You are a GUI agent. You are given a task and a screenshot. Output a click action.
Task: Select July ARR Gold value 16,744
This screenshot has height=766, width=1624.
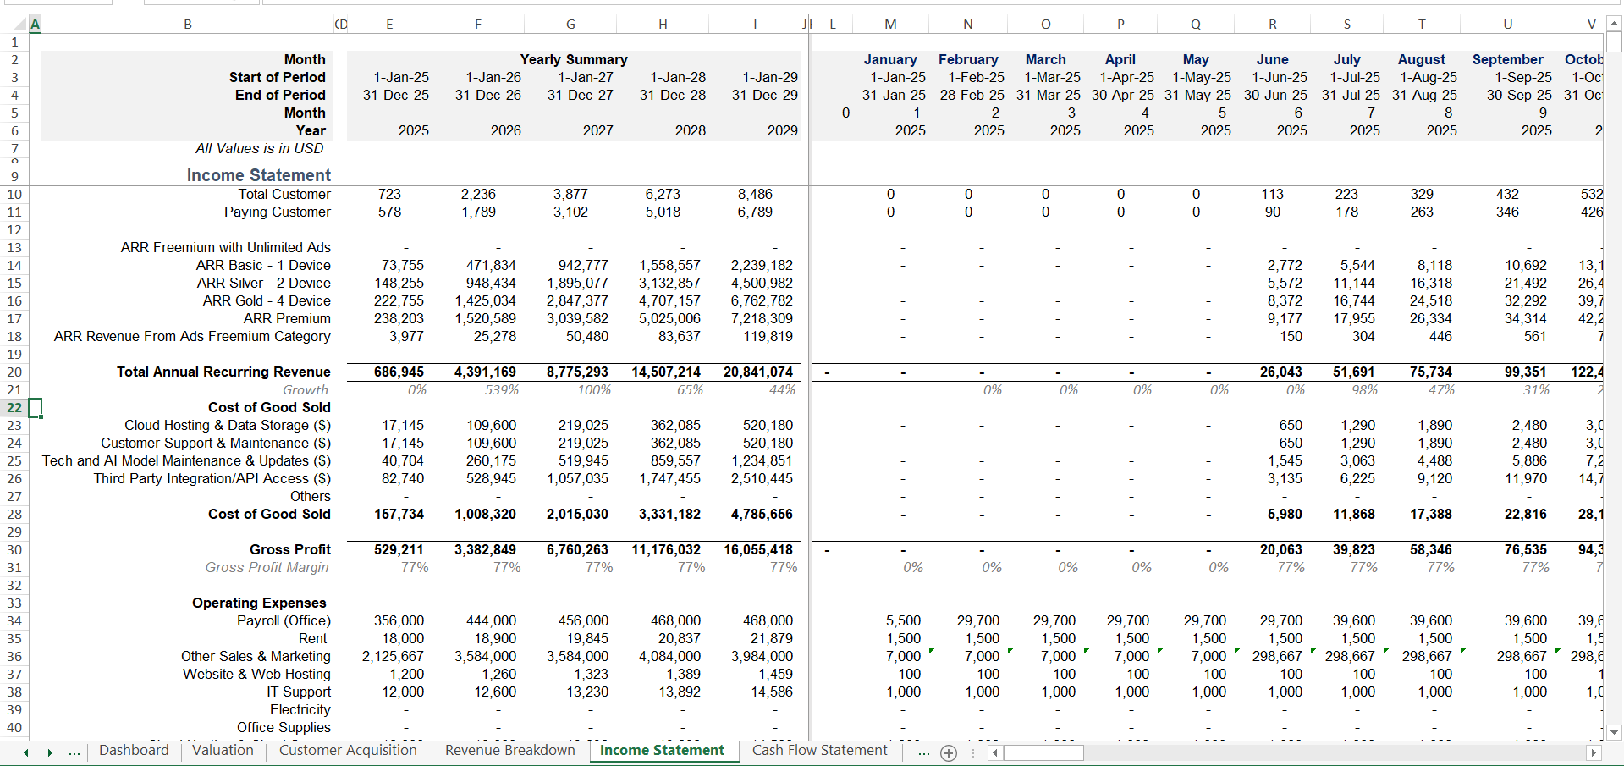coord(1354,301)
